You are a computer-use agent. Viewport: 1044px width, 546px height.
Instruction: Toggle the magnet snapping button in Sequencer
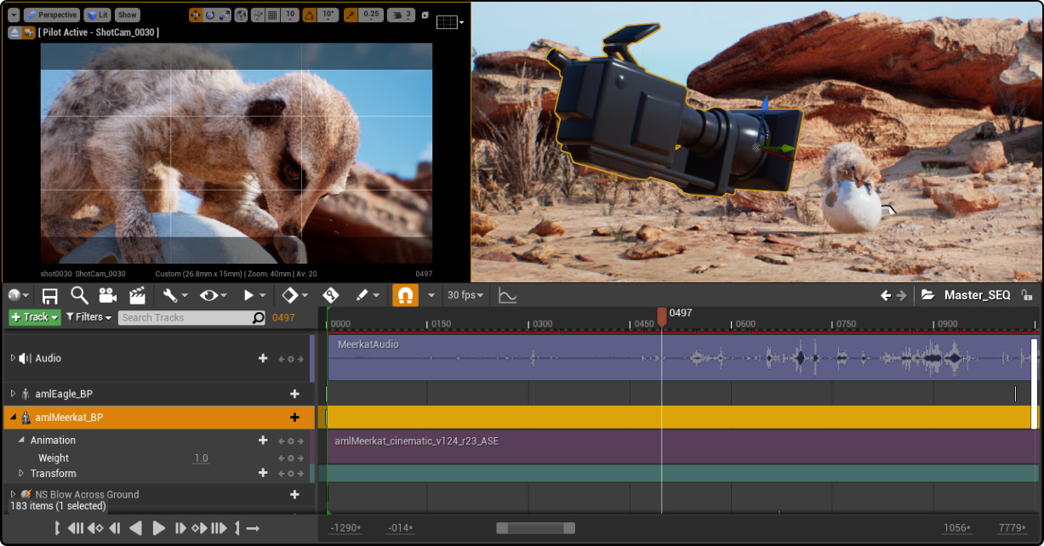(x=405, y=295)
